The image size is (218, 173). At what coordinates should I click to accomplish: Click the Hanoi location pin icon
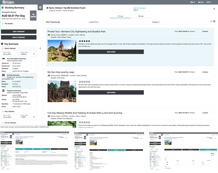click(x=47, y=8)
